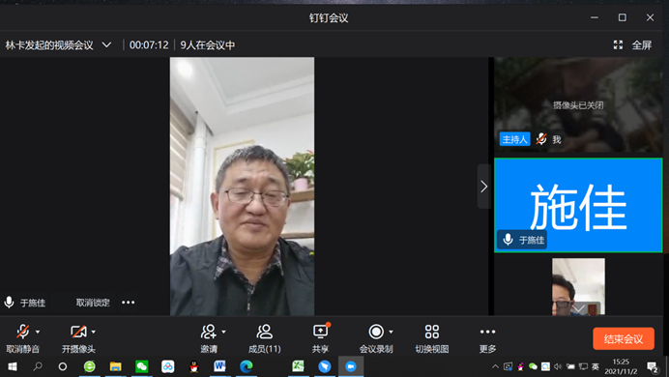The height and width of the screenshot is (377, 669).
Task: Unlock pinned video with 取消锁定
Action: [x=93, y=303]
